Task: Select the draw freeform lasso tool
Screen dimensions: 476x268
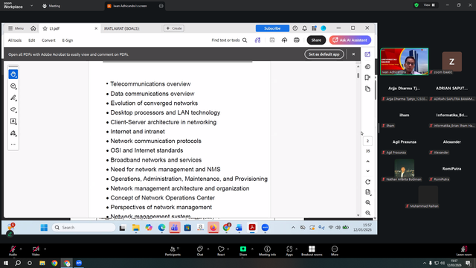Action: pos(13,109)
